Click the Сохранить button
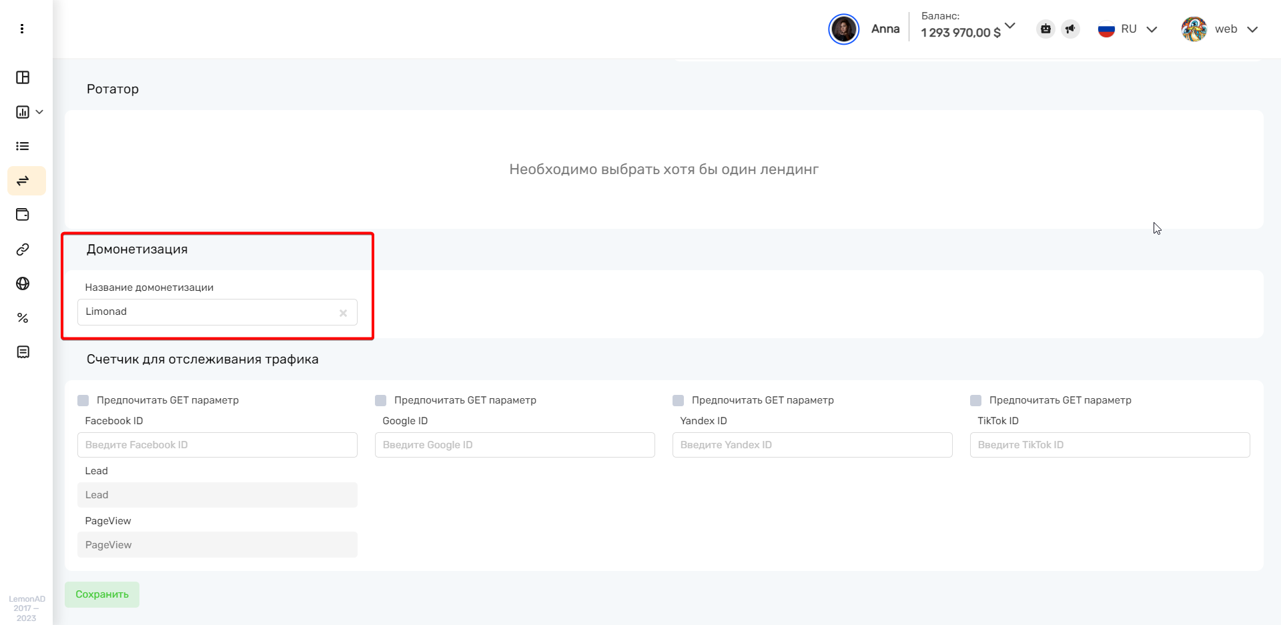 pyautogui.click(x=102, y=594)
